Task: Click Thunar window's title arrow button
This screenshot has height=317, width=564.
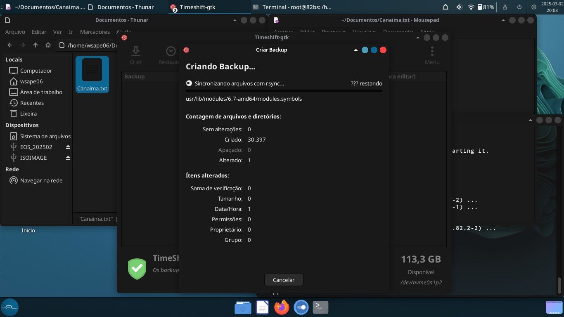Action: pyautogui.click(x=235, y=20)
